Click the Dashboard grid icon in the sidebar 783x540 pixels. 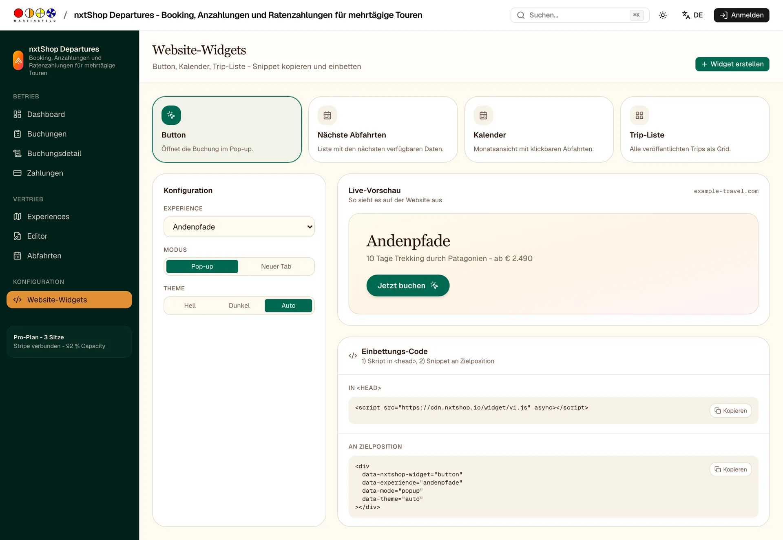pyautogui.click(x=17, y=114)
